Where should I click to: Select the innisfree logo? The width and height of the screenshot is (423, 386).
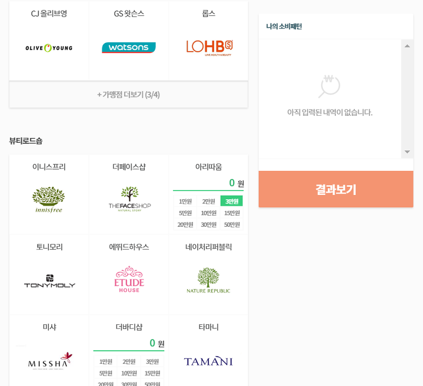tap(49, 199)
